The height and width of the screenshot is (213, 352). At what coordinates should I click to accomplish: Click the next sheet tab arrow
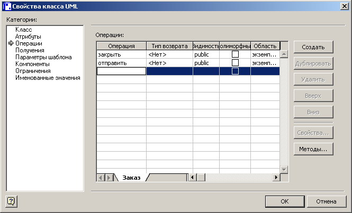point(109,178)
